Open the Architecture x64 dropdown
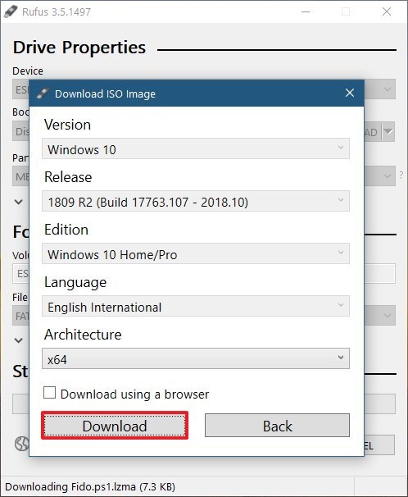 pyautogui.click(x=196, y=358)
